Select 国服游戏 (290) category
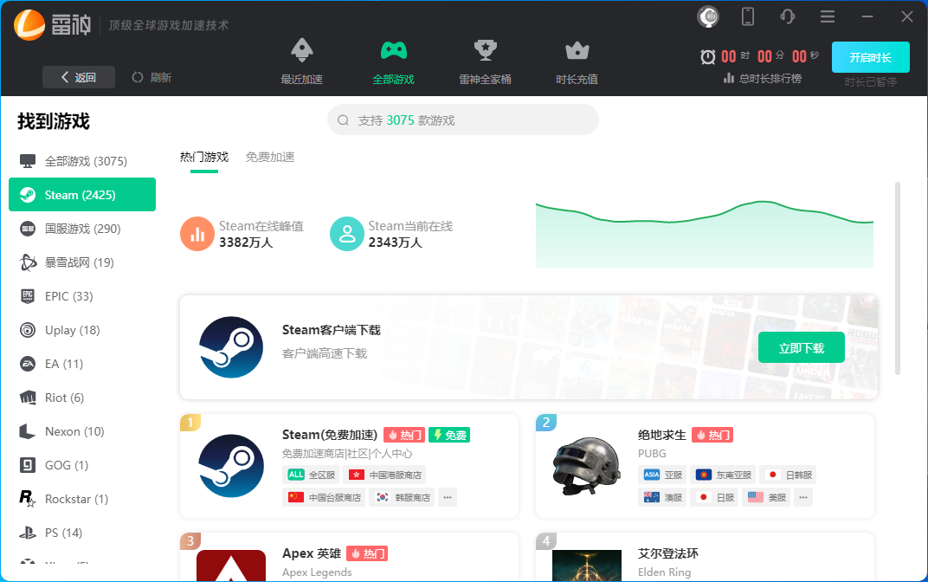Viewport: 928px width, 582px height. pyautogui.click(x=82, y=229)
